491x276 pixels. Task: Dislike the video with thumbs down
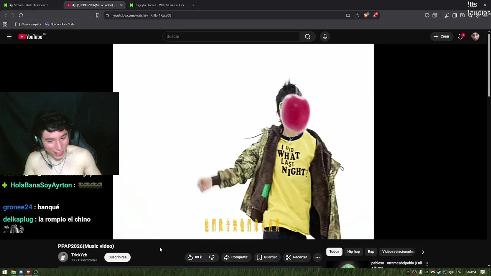(212, 257)
